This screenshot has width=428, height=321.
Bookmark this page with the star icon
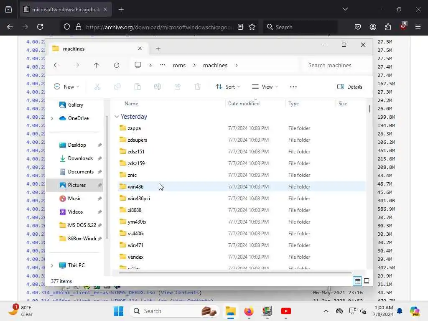point(252,27)
